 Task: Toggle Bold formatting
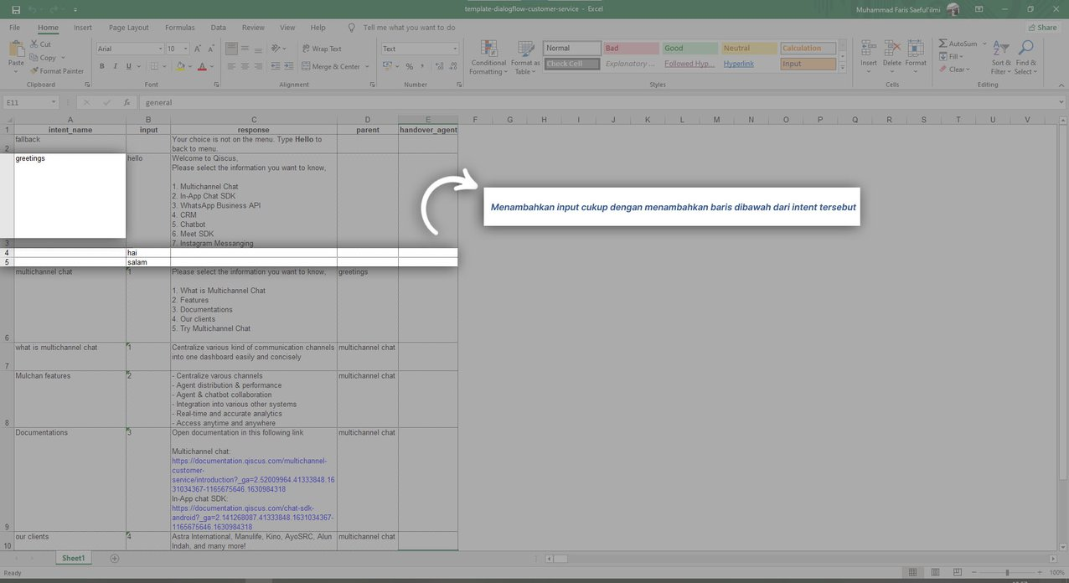102,65
